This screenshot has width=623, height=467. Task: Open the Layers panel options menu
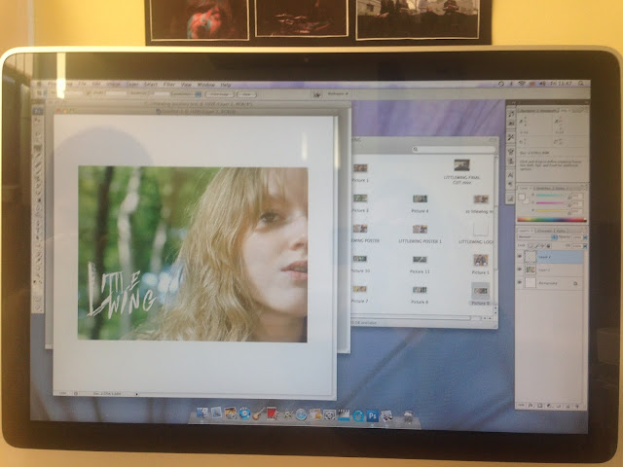(x=583, y=231)
